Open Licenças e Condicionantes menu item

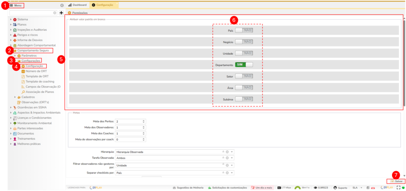coord(34,118)
